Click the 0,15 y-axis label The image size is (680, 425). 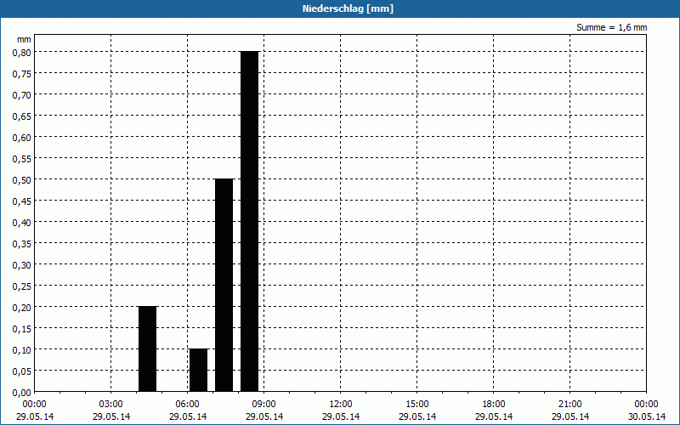(22, 329)
